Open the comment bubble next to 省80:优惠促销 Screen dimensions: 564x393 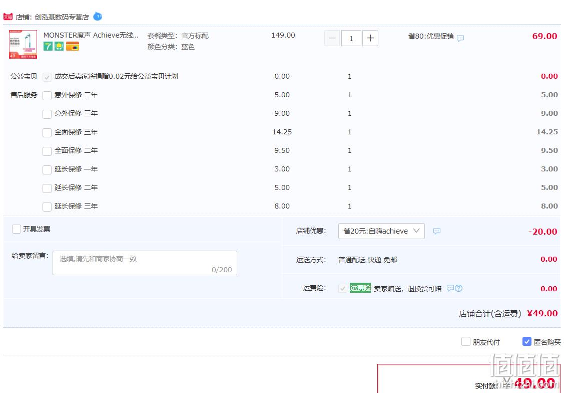pos(460,38)
